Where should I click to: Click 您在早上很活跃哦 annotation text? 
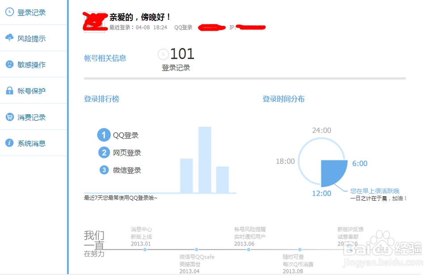(x=375, y=191)
